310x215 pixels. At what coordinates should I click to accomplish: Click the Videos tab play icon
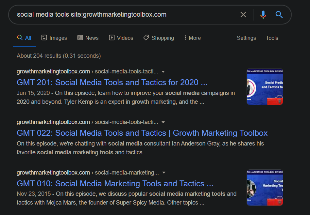click(112, 38)
